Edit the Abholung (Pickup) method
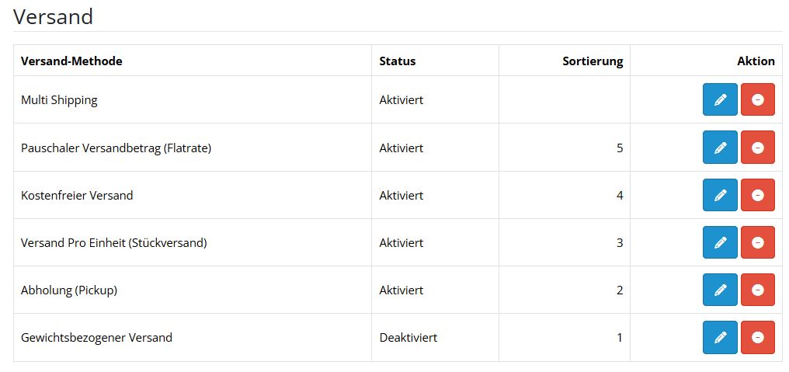 pos(720,290)
